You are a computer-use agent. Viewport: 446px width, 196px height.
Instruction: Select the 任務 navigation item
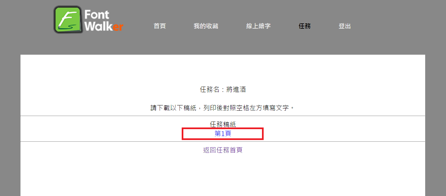305,26
